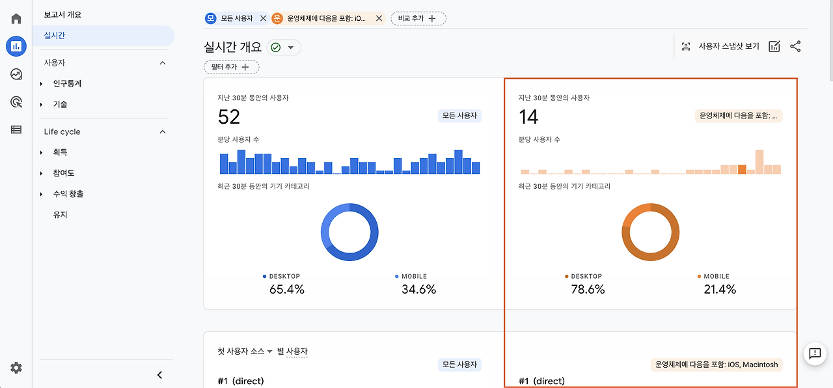Open the 사용자 스냅샷 보기 link

coord(720,46)
